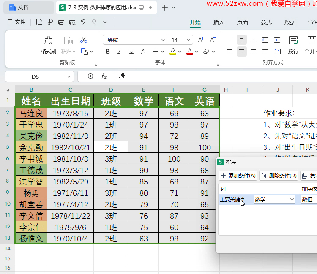Screen dimensions: 317x274
Task: Click the Export PDF icon
Action: coord(50,22)
